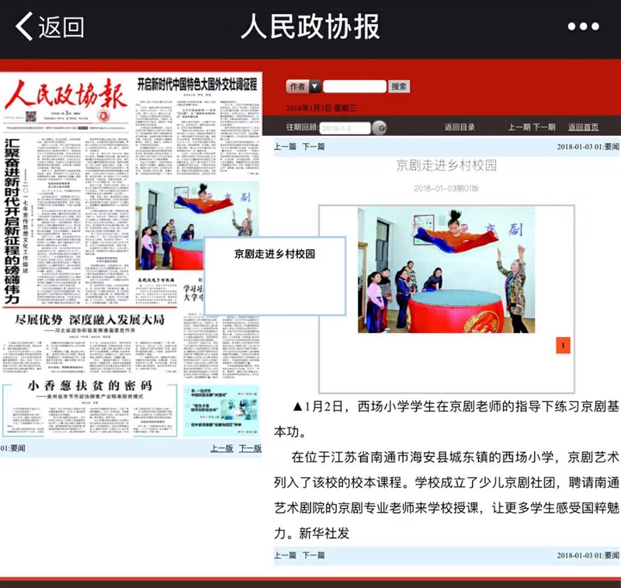
Task: Click 上一篇 below the article text
Action: pos(285,555)
